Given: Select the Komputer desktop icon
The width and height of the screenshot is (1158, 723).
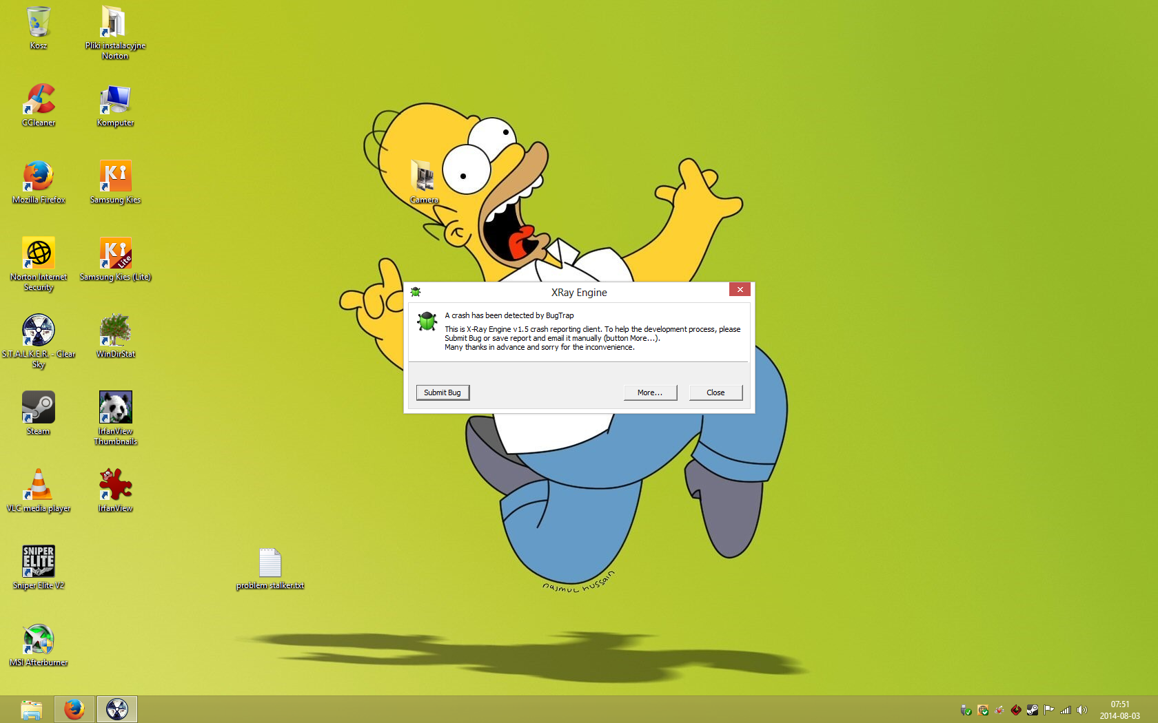Looking at the screenshot, I should [x=115, y=105].
